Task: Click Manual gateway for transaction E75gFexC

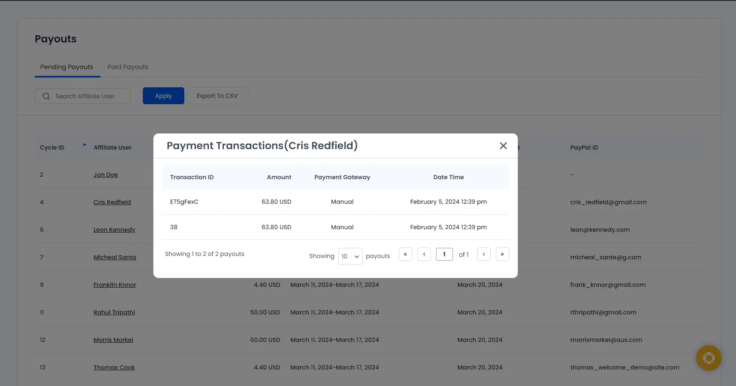Action: pyautogui.click(x=342, y=202)
